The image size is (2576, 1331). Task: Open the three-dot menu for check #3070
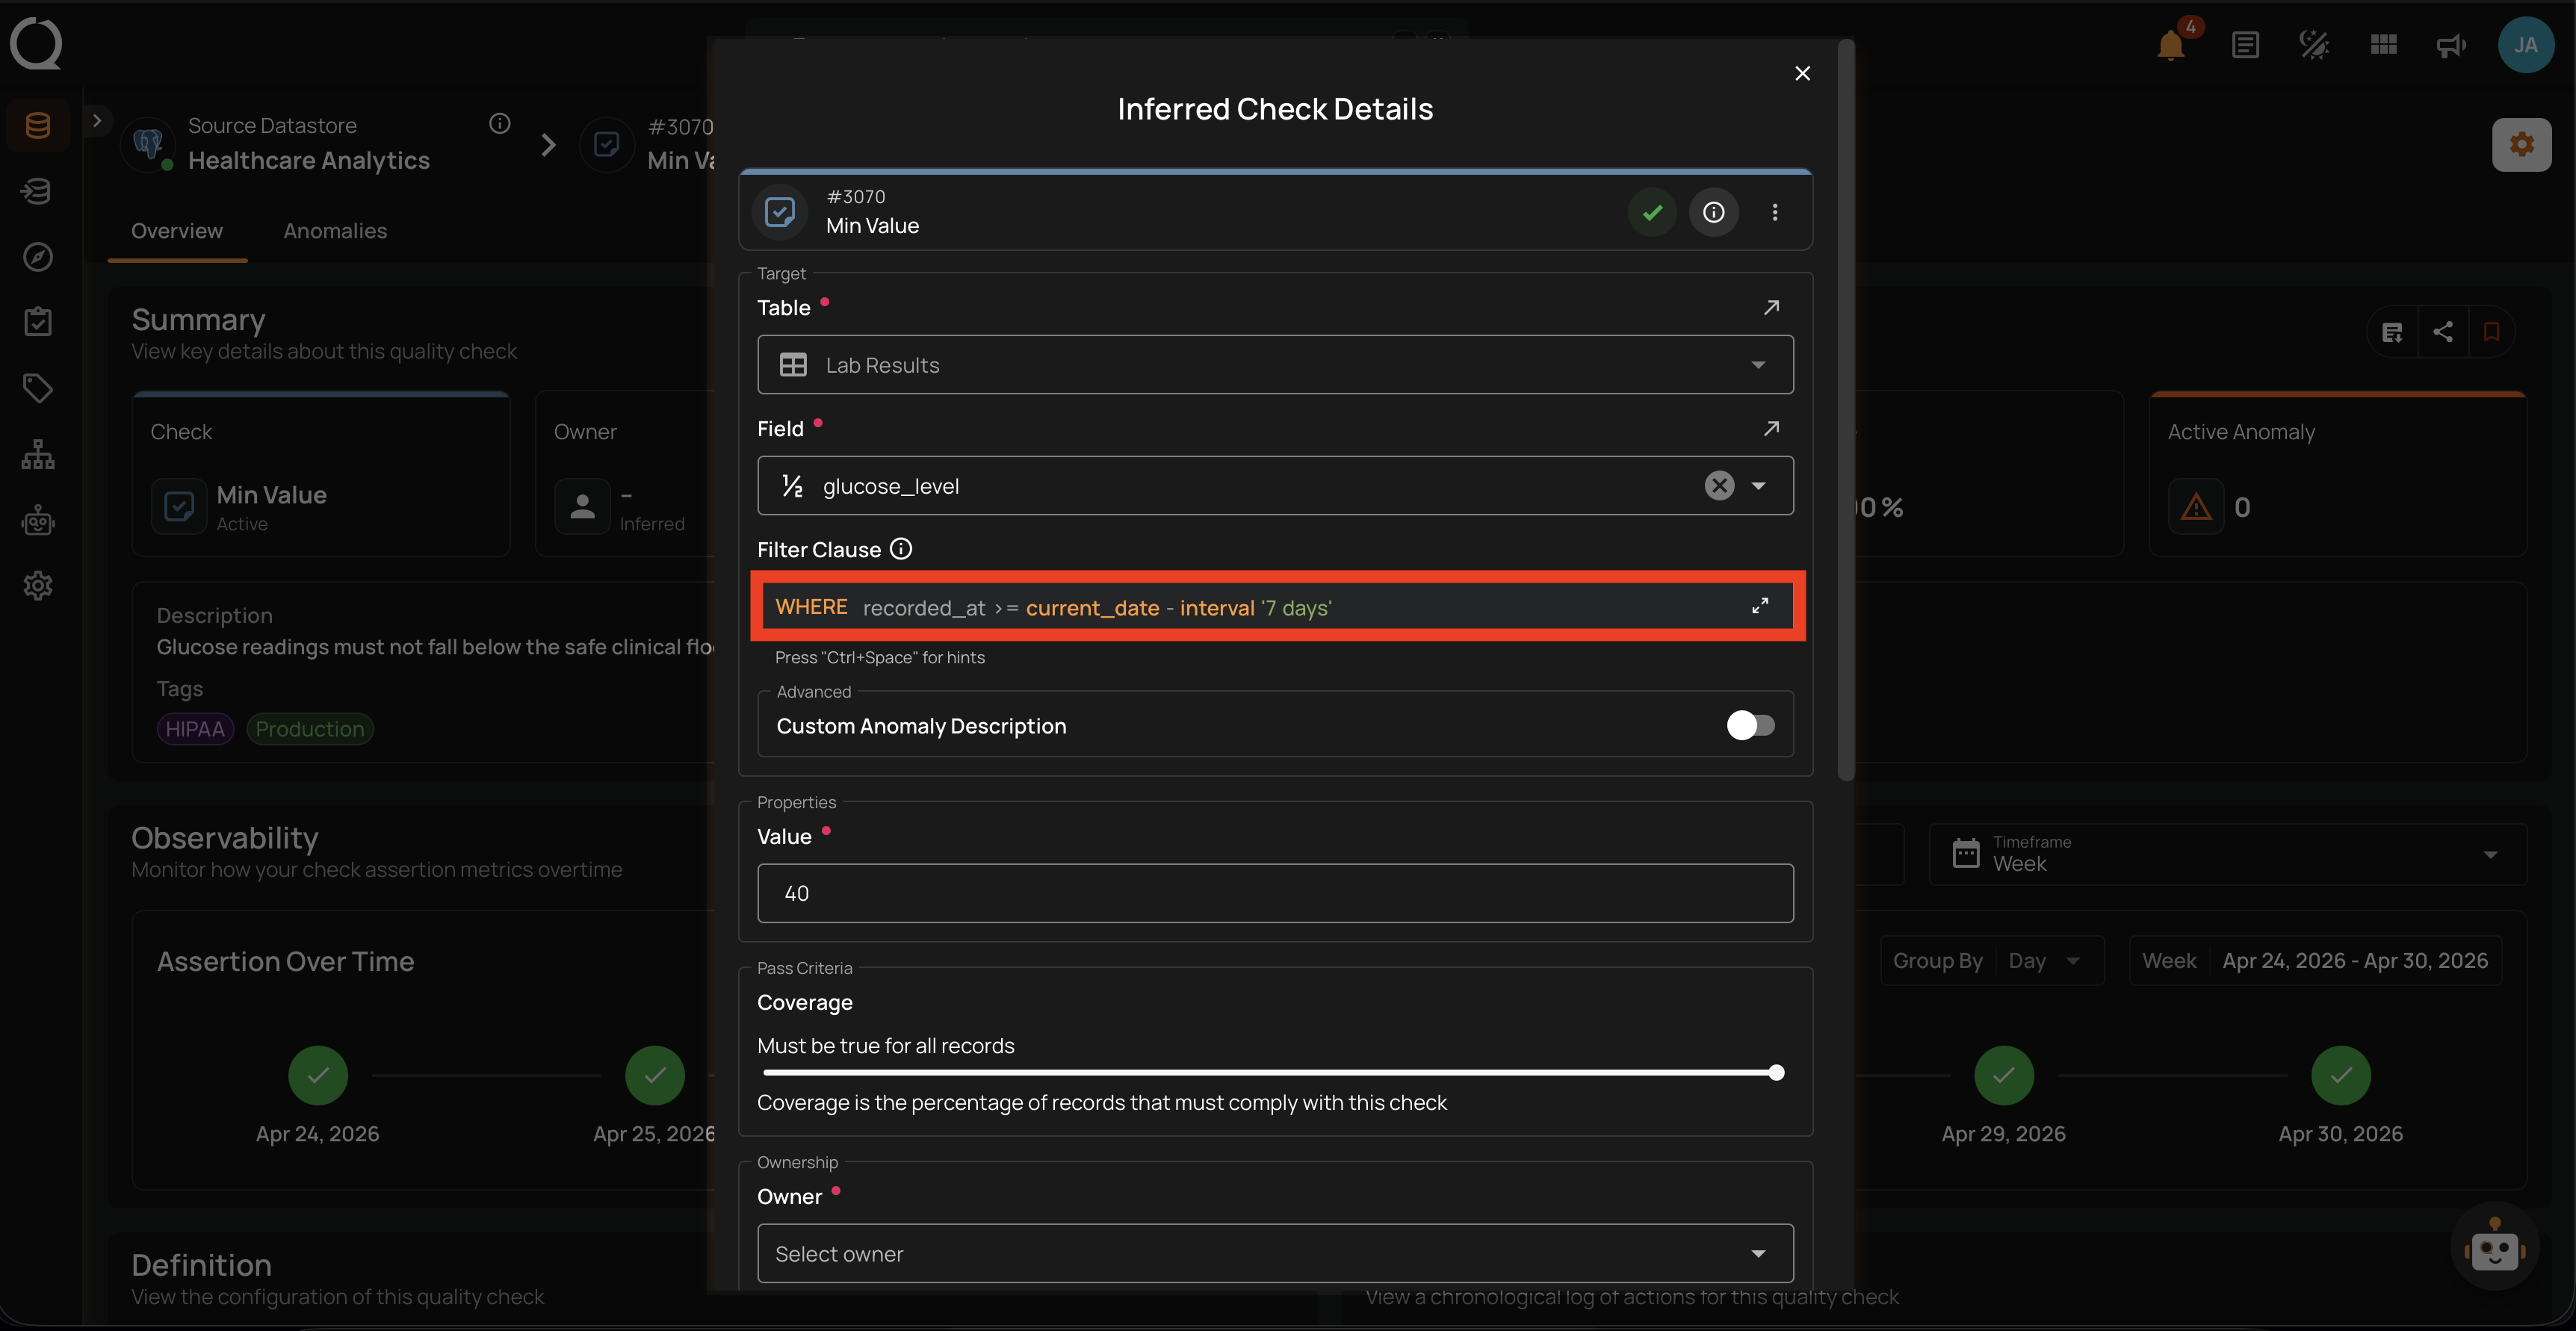tap(1775, 212)
